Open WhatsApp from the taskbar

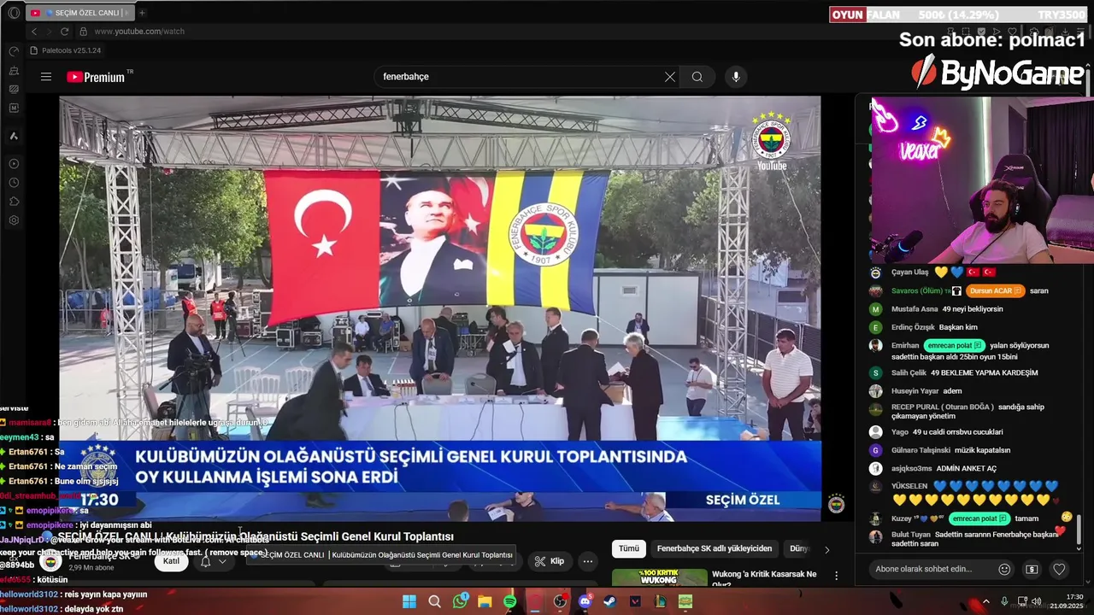(x=461, y=601)
